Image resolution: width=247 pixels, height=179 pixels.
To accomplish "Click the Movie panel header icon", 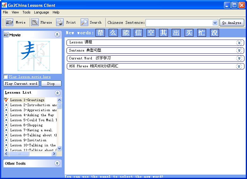I will (6, 35).
